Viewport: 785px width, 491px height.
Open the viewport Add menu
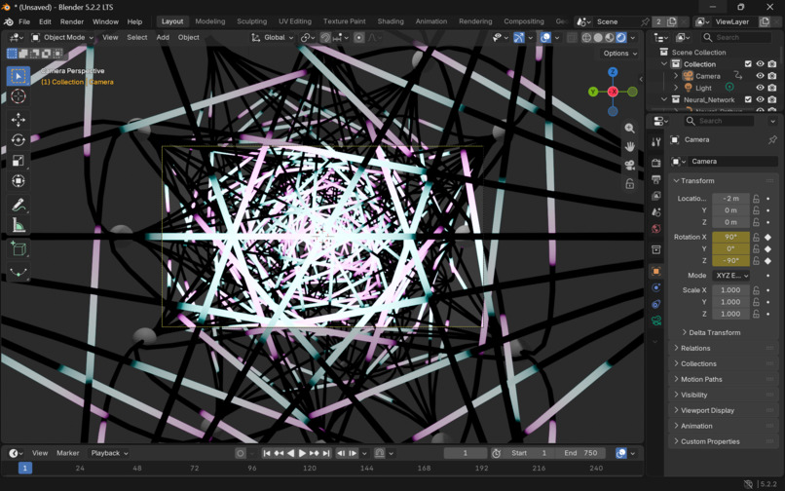pos(163,38)
